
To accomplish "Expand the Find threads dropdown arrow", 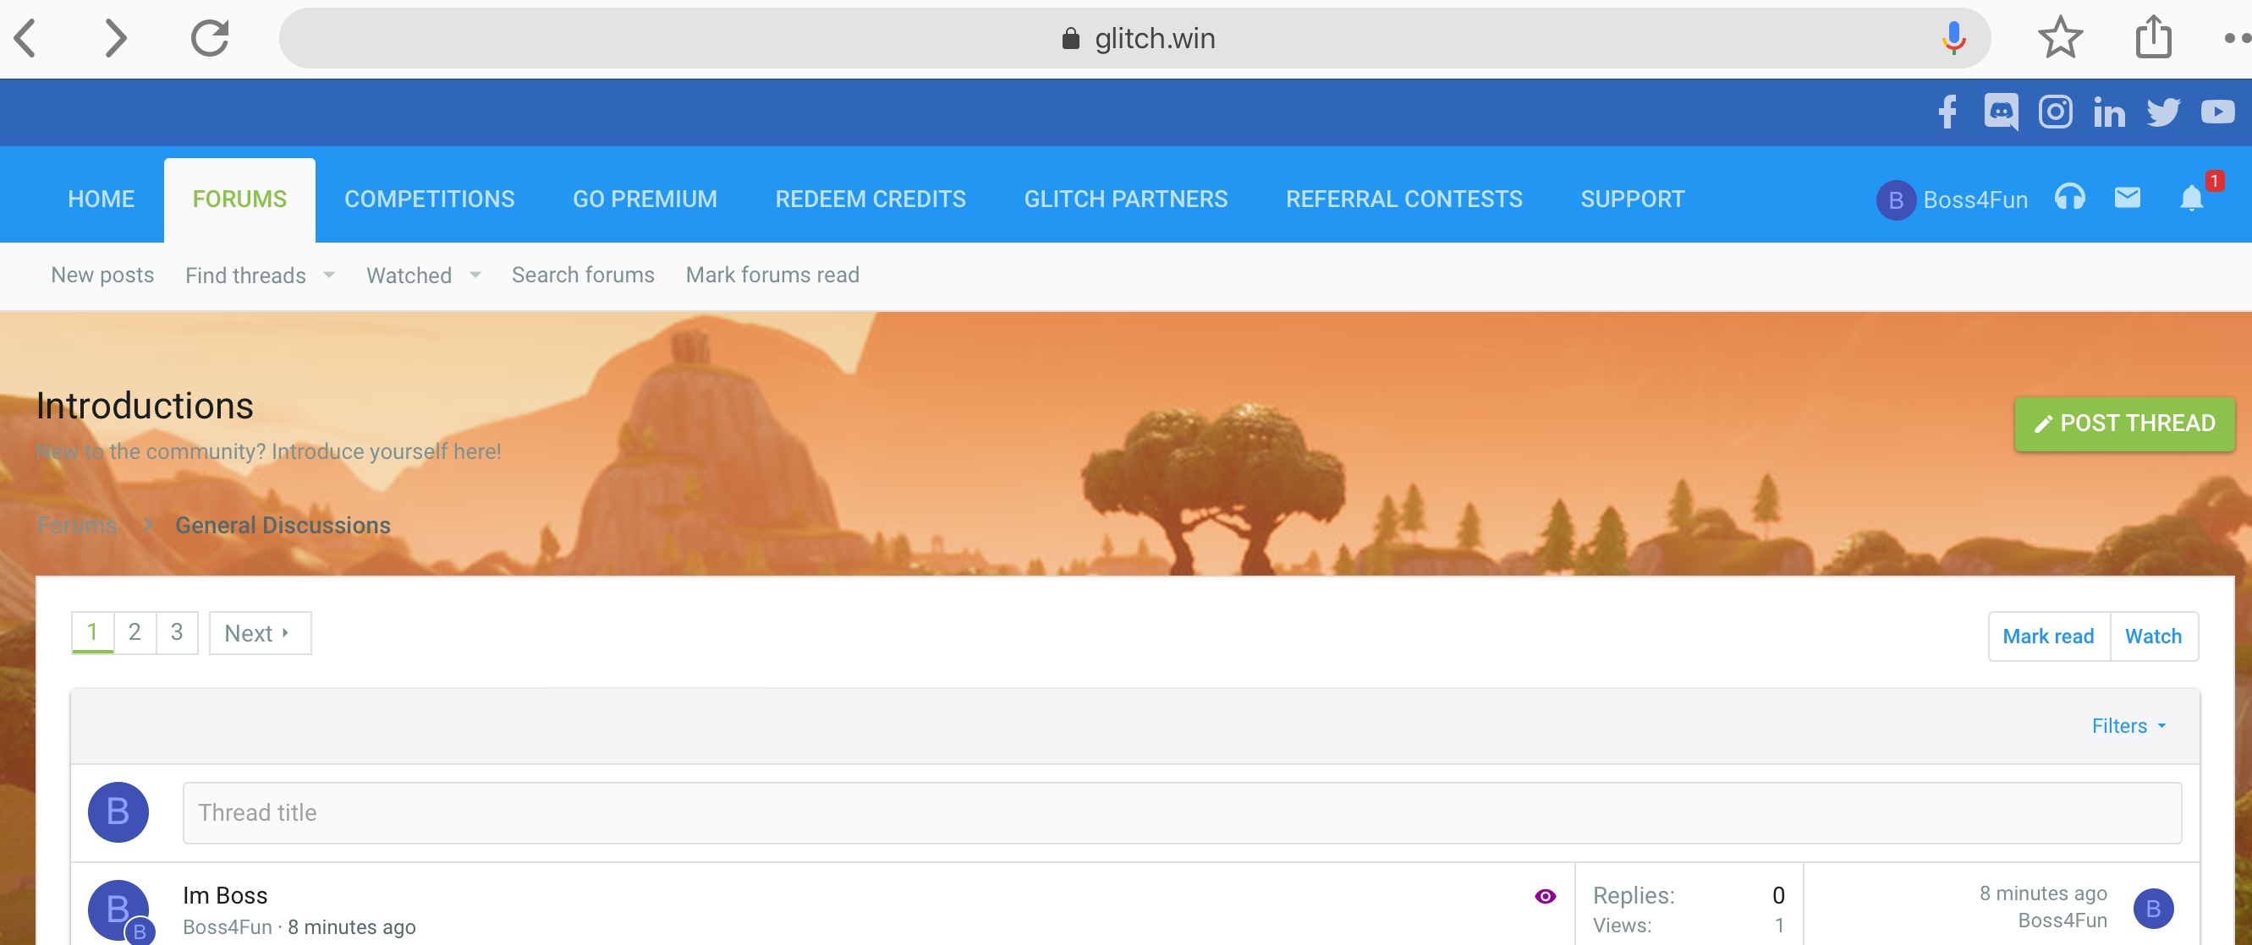I will tap(329, 275).
